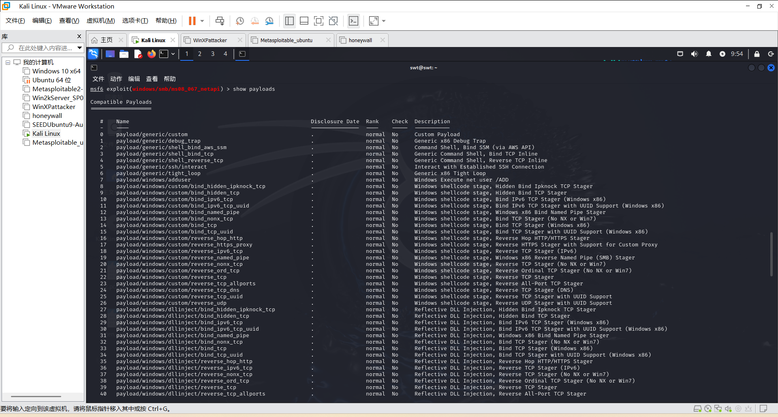Revert to the previous snapshot
The width and height of the screenshot is (778, 417).
point(255,21)
